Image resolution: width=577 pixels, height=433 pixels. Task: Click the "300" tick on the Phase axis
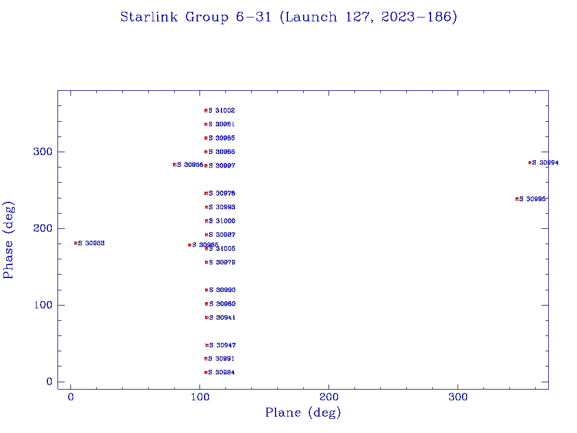(x=43, y=152)
